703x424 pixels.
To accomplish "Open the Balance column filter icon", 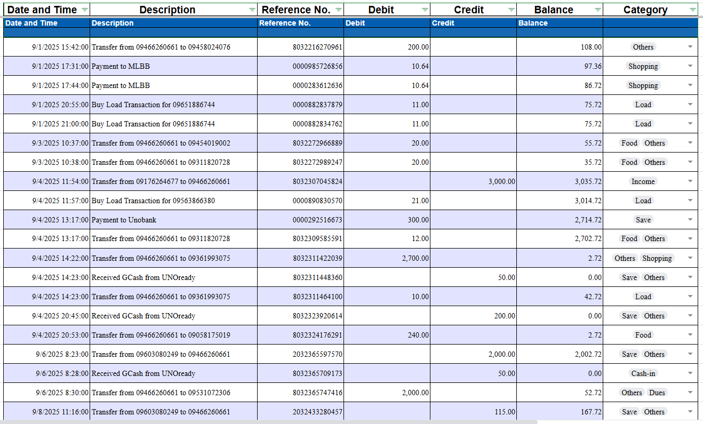I will [597, 10].
